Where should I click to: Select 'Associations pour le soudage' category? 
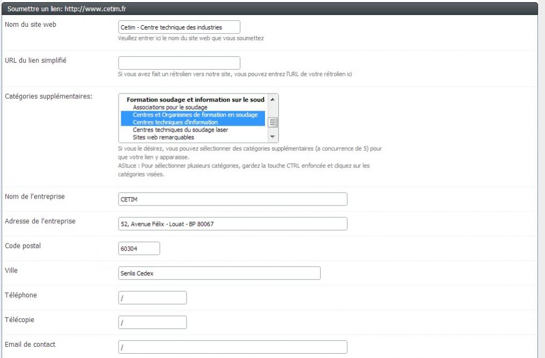coord(170,107)
